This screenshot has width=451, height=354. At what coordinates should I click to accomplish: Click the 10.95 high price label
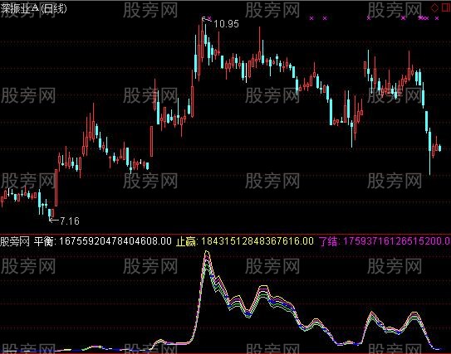(x=227, y=24)
